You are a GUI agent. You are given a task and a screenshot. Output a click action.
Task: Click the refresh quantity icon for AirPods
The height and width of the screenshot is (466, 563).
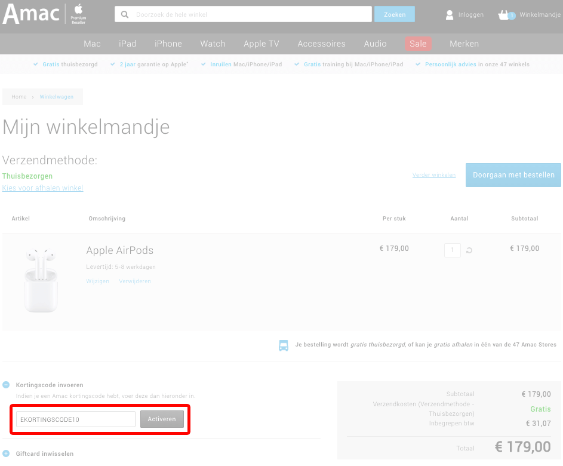[x=469, y=250]
